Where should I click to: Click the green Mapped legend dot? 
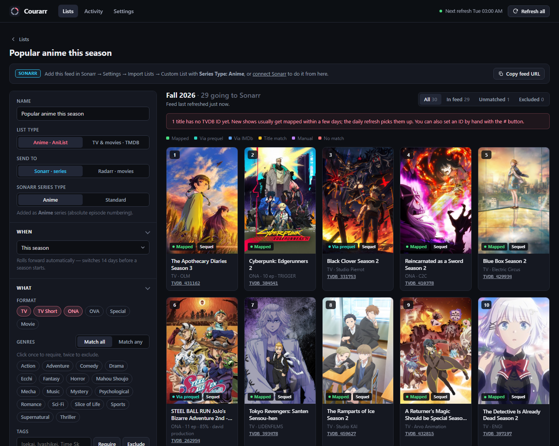pos(168,138)
